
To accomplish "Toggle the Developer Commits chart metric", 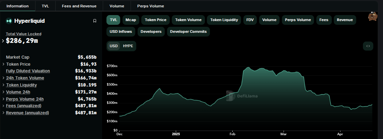I will pyautogui.click(x=188, y=31).
